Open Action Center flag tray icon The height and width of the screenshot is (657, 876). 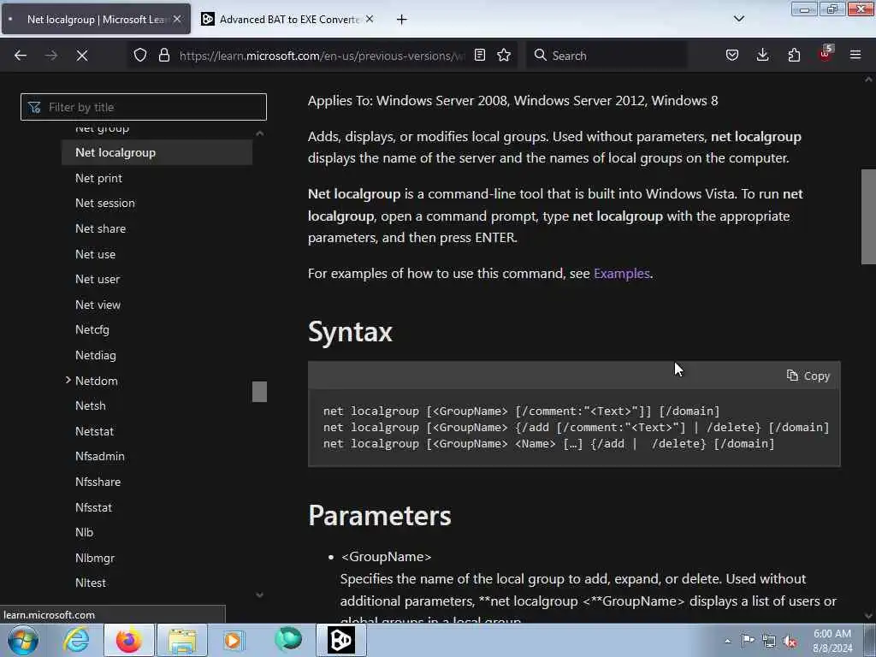click(748, 641)
